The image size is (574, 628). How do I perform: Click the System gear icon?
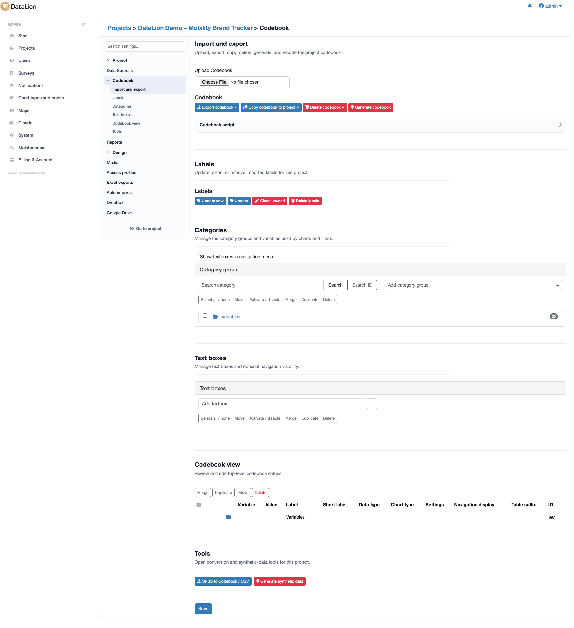tap(12, 135)
